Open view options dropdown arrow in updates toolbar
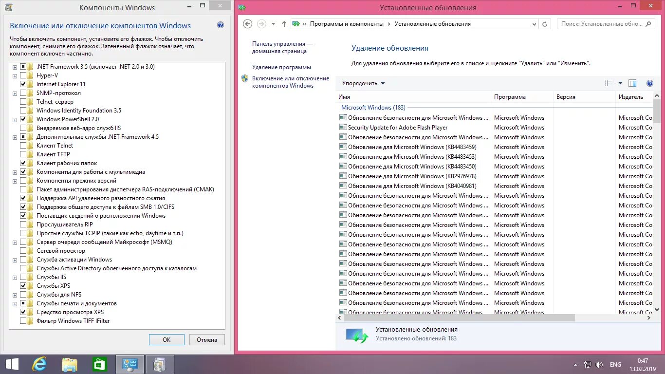The image size is (665, 374). coord(620,83)
